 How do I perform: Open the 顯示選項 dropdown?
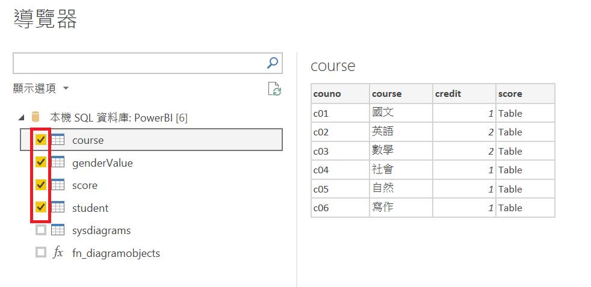[41, 88]
